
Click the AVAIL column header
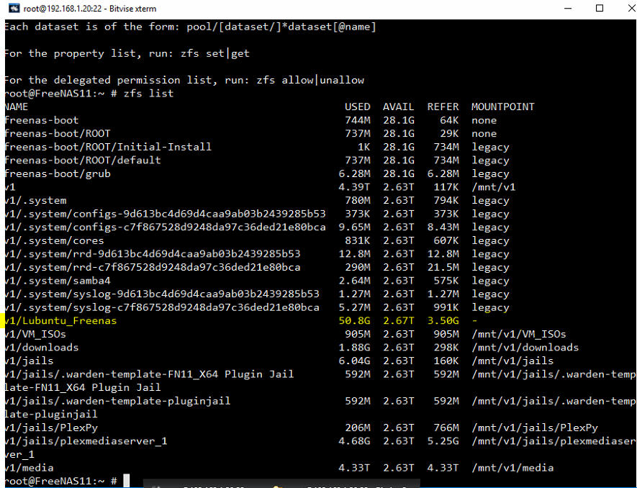tap(399, 107)
